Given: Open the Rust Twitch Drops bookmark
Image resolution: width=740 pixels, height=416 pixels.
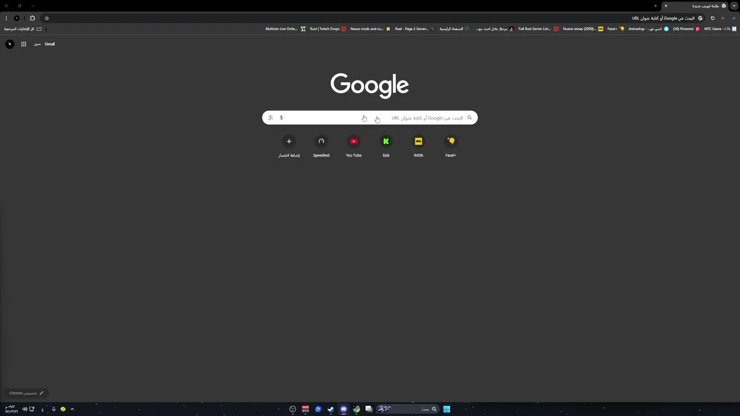Looking at the screenshot, I should (x=328, y=29).
